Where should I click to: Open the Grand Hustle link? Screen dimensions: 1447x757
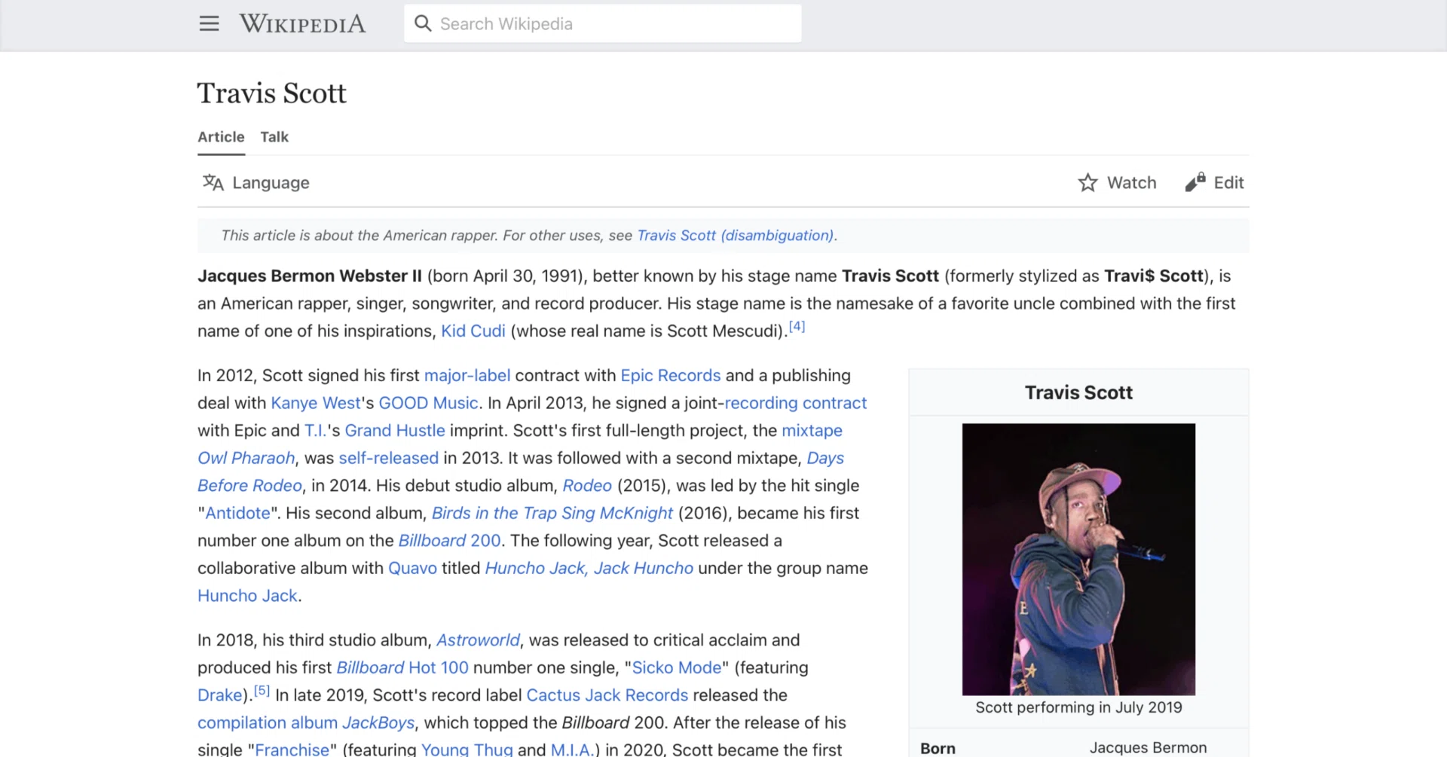click(395, 430)
